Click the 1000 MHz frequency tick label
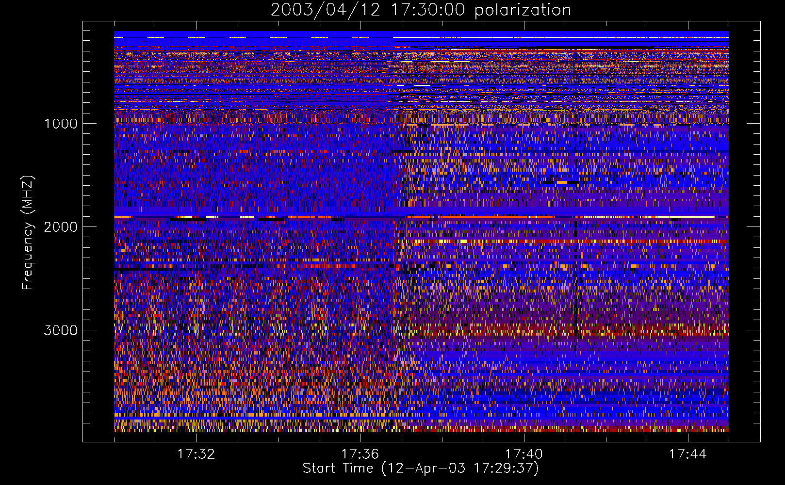Screen dimensions: 785x485 (x=61, y=124)
